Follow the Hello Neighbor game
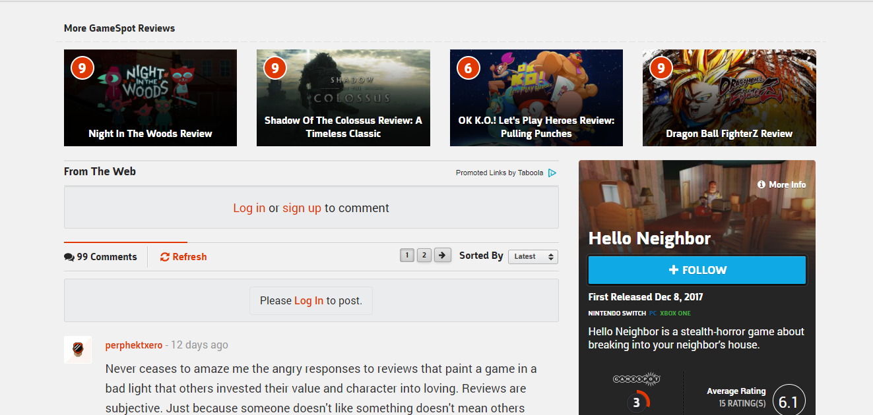 pos(697,270)
